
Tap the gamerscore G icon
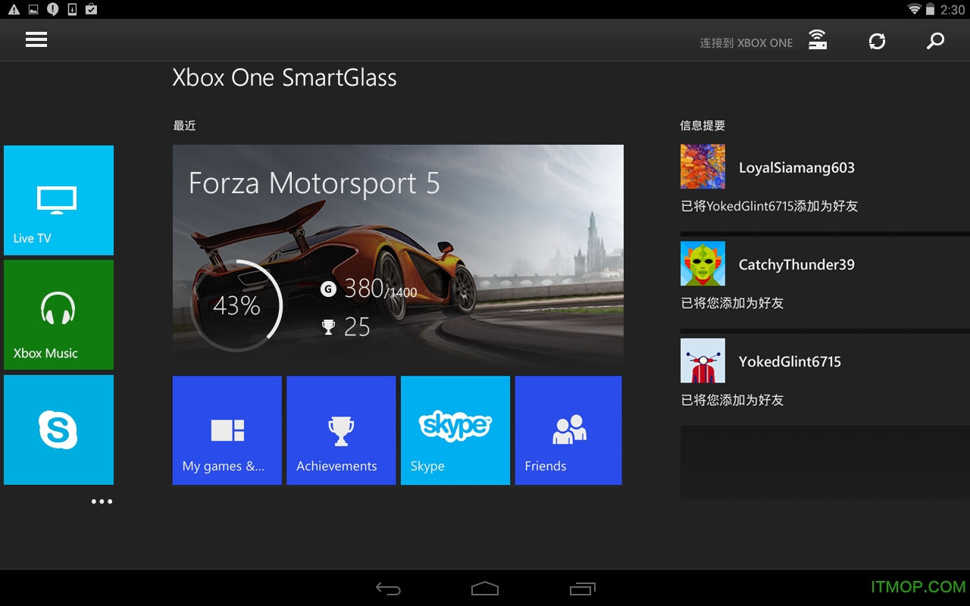point(328,289)
